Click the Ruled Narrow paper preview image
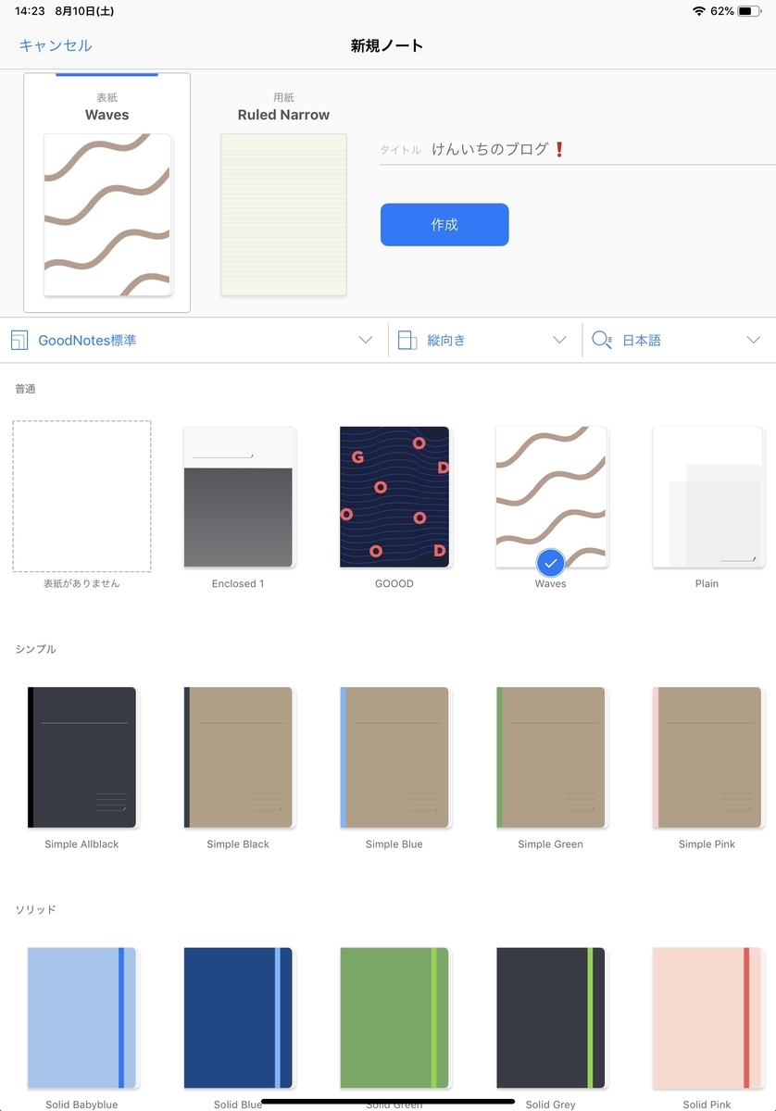776x1111 pixels. click(283, 215)
